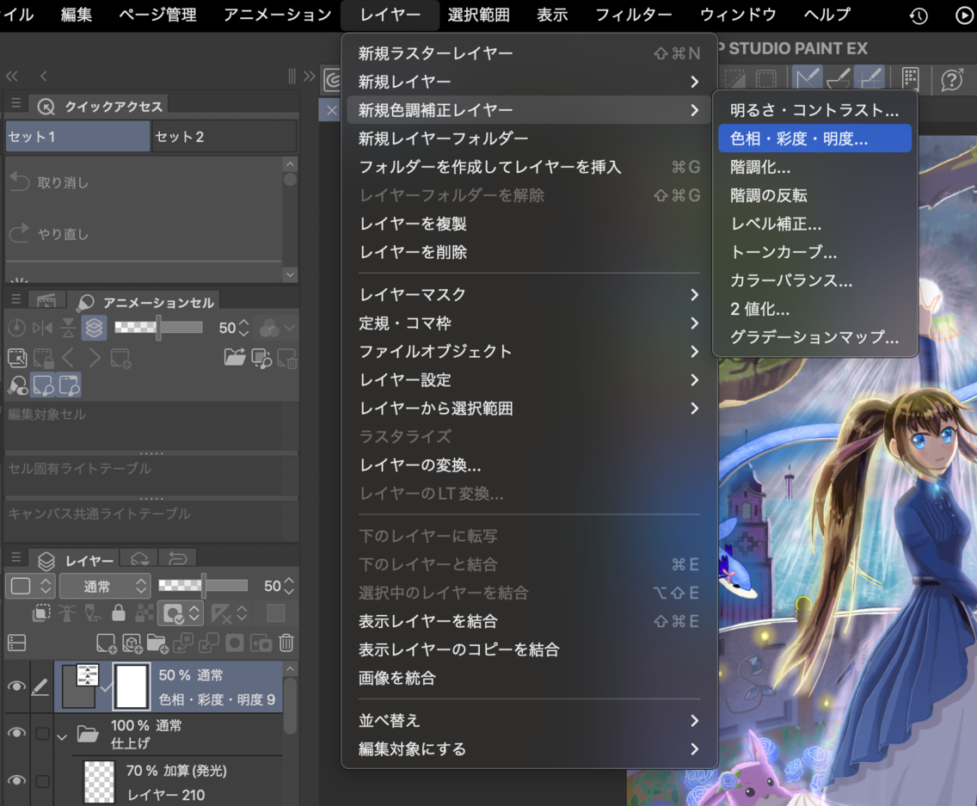This screenshot has height=806, width=977.
Task: Open the support question bubble icon
Action: coord(952,79)
